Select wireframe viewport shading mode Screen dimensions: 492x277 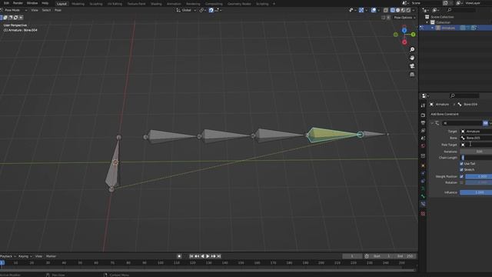click(393, 10)
